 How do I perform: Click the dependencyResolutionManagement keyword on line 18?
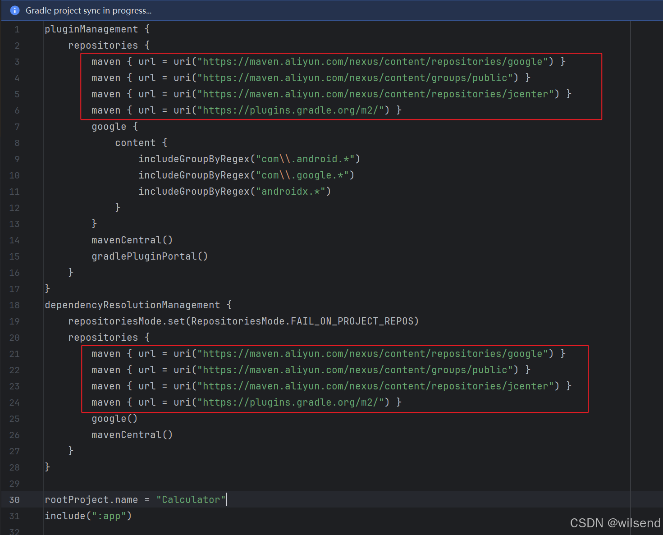pos(133,305)
